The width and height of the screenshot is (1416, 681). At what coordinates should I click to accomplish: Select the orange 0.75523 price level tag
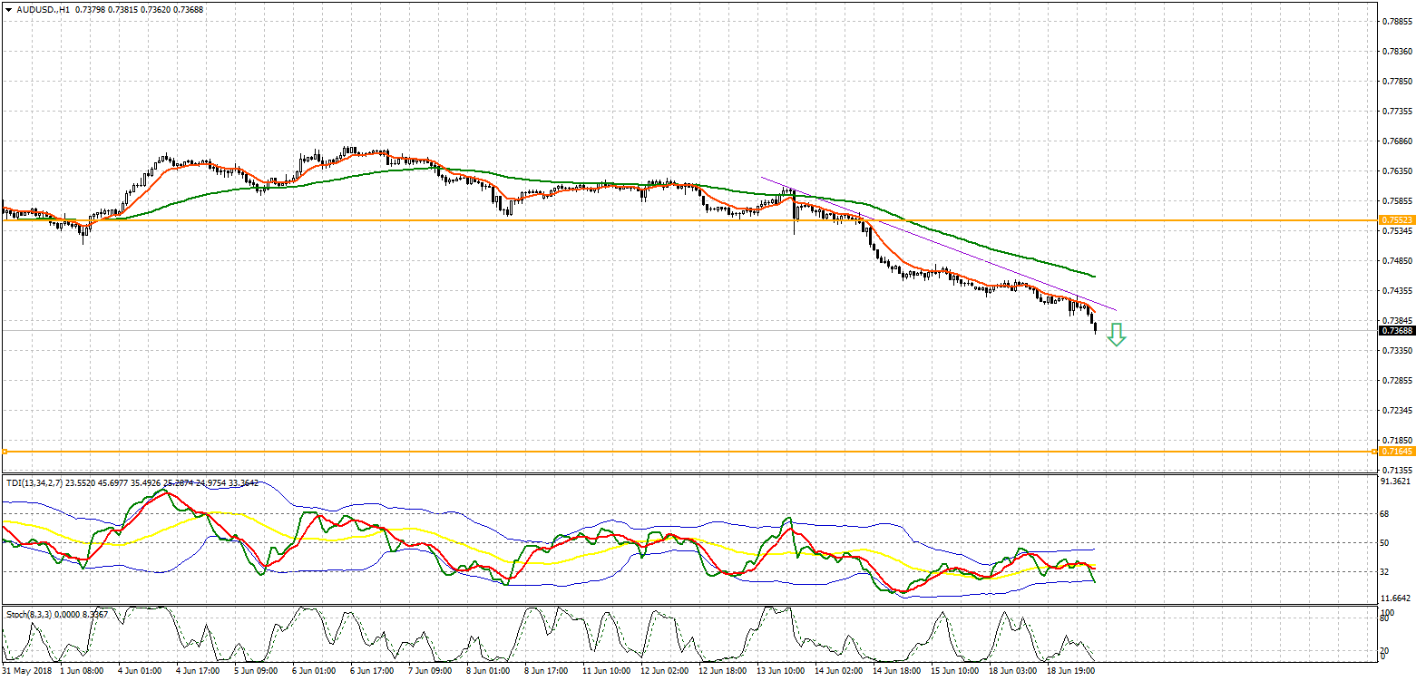[1396, 220]
